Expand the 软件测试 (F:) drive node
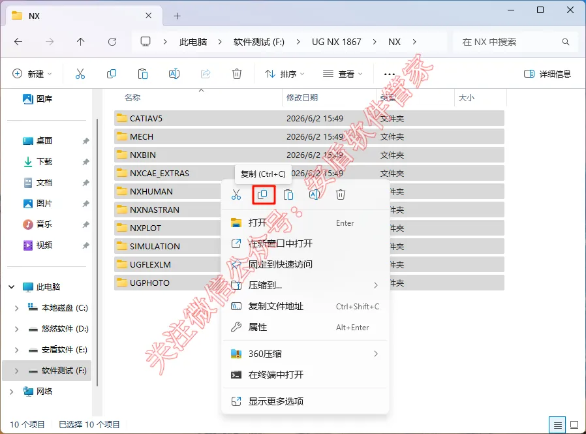This screenshot has width=586, height=434. pos(16,371)
